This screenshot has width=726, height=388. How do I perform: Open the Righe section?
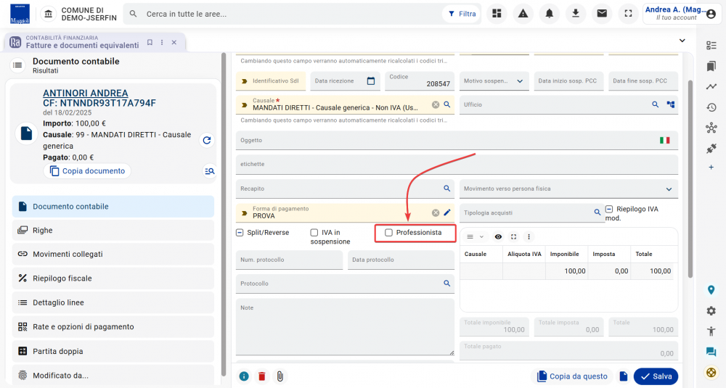point(113,231)
